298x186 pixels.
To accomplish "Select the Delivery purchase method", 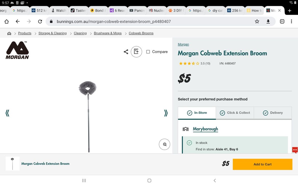I will (x=273, y=112).
